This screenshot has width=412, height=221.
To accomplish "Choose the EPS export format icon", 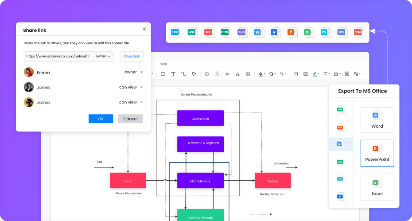I will tap(341, 32).
